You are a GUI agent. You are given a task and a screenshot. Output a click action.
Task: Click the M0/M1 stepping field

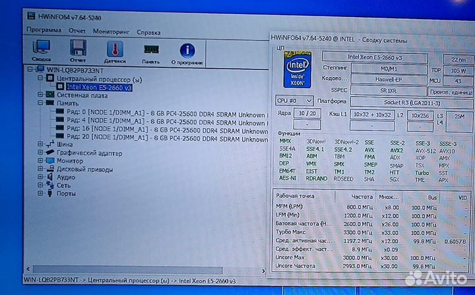389,68
